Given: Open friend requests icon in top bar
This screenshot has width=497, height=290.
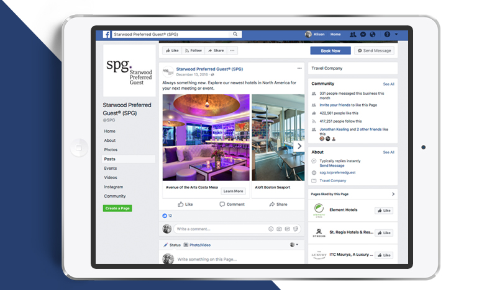Looking at the screenshot, I should pos(353,35).
